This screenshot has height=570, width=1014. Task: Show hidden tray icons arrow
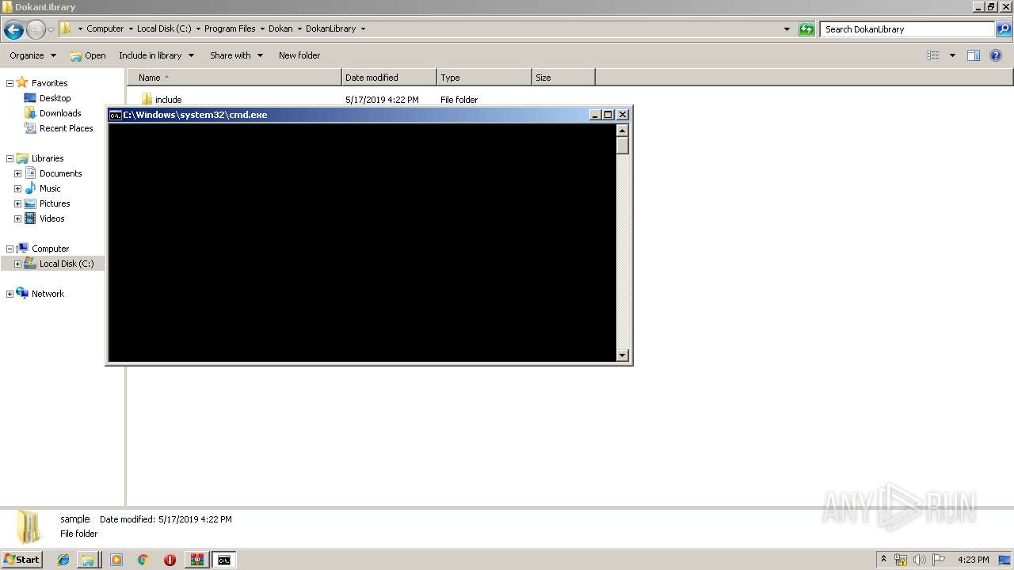(x=883, y=559)
